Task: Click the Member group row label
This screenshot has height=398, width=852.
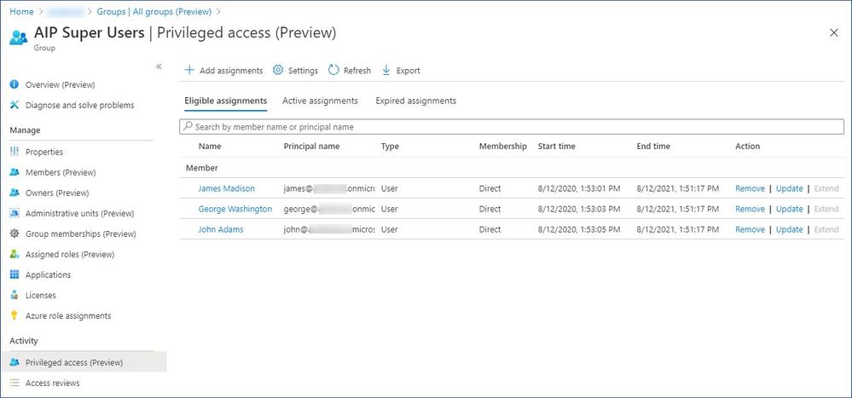Action: click(201, 168)
